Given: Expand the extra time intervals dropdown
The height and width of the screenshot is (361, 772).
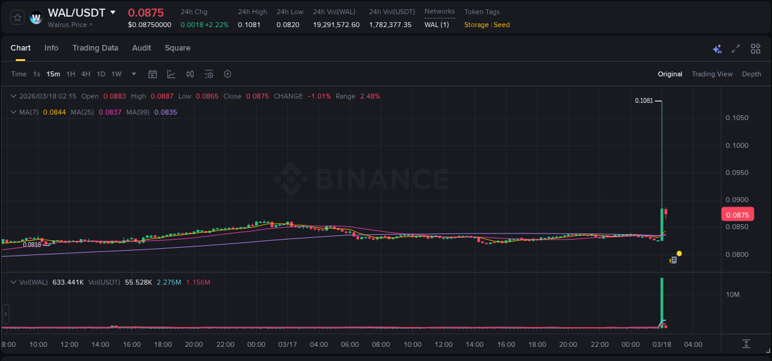Looking at the screenshot, I should [133, 74].
